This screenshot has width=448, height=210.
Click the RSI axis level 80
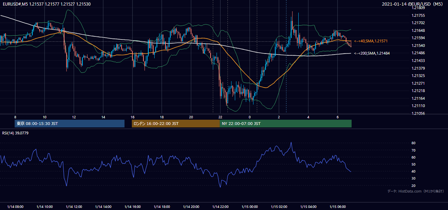[x=414, y=143]
